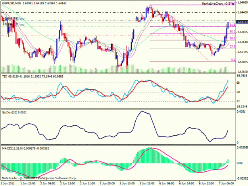This screenshot has height=186, width=248.
Task: Click the 7 Jun 06:00 time label
Action: coord(226,184)
